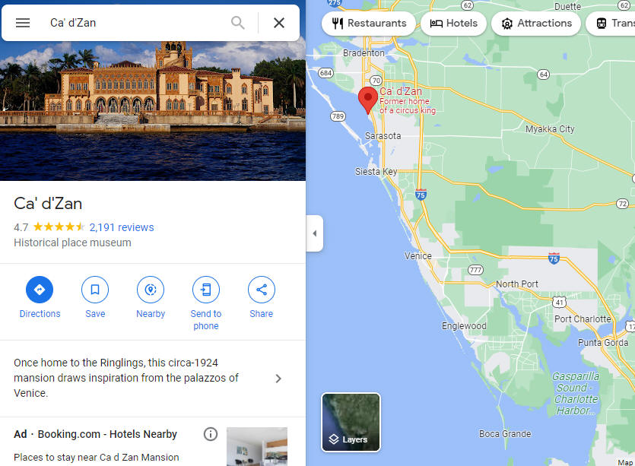635x466 pixels.
Task: Open the Ca' d'Zan mansion photo
Action: click(x=153, y=111)
